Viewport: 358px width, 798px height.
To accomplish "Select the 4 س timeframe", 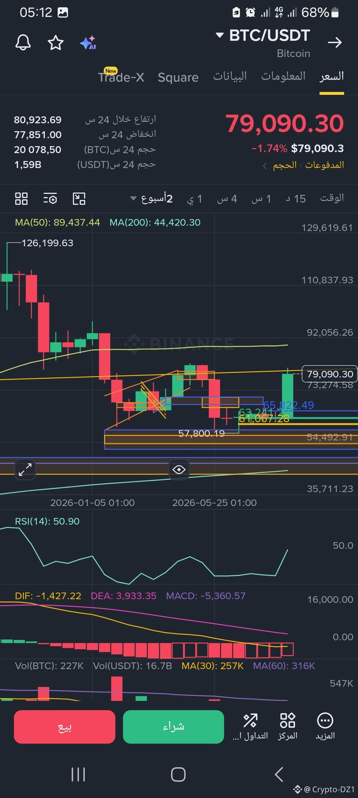I will click(x=227, y=199).
